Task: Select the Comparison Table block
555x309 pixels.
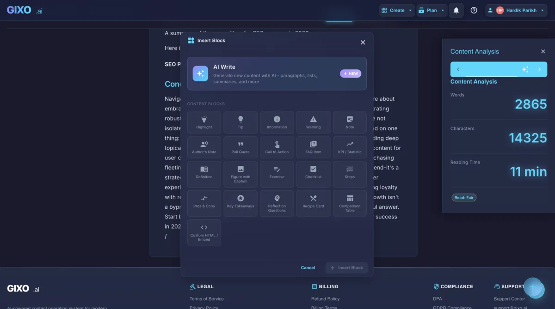Action: point(350,203)
